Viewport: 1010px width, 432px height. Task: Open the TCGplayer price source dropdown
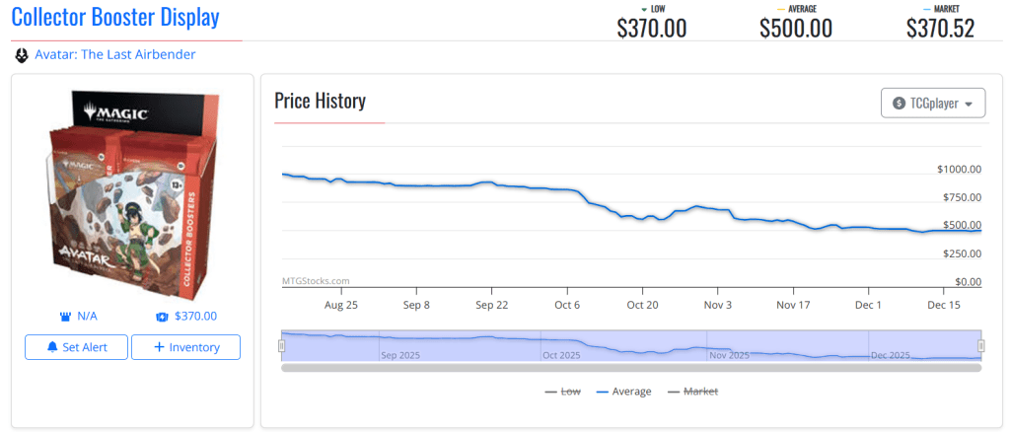coord(932,104)
